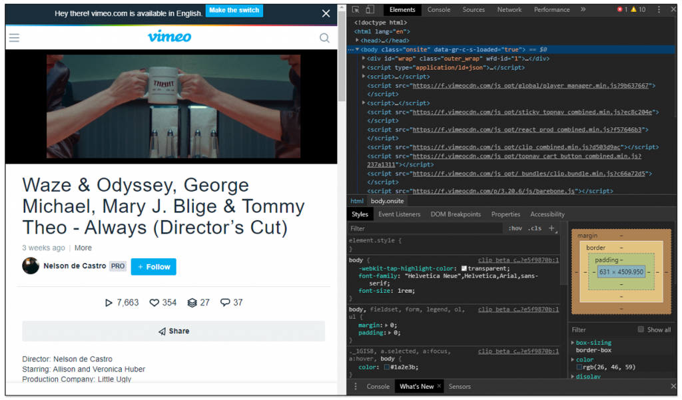Image resolution: width=682 pixels, height=400 pixels.
Task: Toggle the .cls element classes panel
Action: coord(535,228)
